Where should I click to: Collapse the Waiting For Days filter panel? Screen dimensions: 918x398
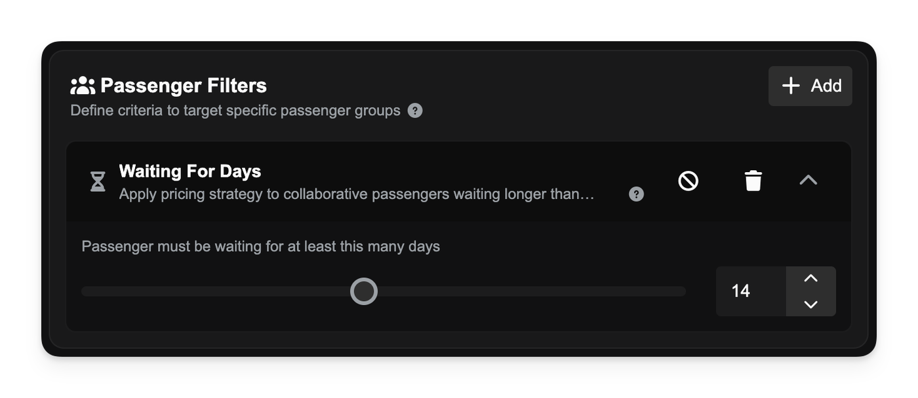tap(808, 180)
